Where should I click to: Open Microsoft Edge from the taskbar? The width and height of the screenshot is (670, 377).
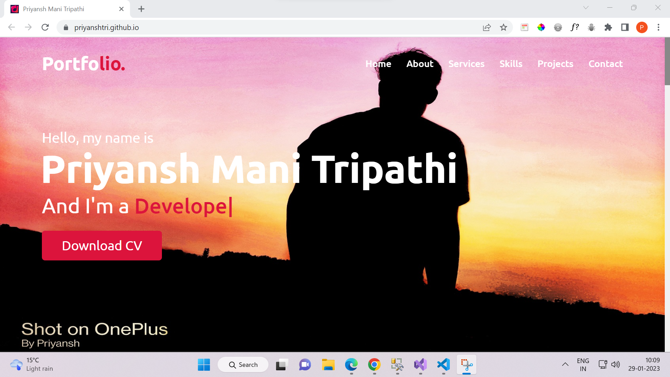pos(351,365)
